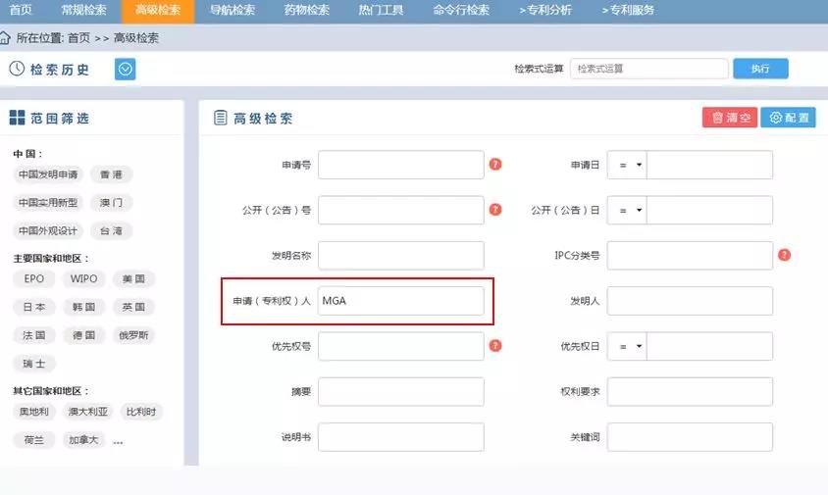Open the 公开(公告)日 operator dropdown
The height and width of the screenshot is (495, 828).
[627, 210]
